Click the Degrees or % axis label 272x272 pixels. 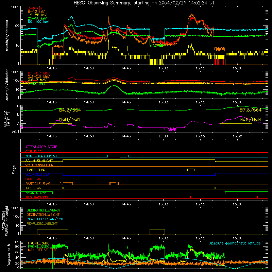9,255
